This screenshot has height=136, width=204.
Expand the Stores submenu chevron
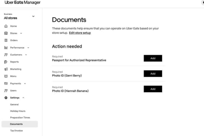click(21, 33)
